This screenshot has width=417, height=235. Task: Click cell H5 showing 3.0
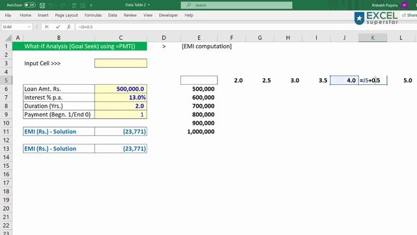(288, 80)
